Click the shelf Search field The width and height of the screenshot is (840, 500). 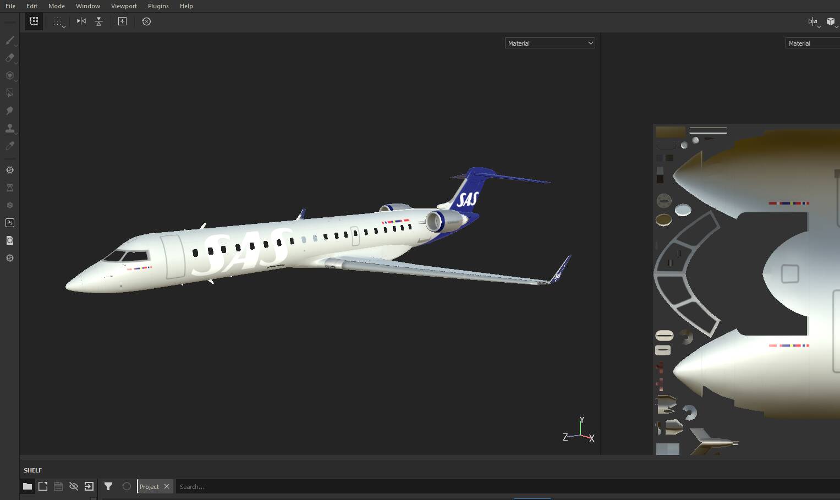506,486
